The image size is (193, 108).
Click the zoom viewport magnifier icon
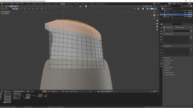coord(157,21)
